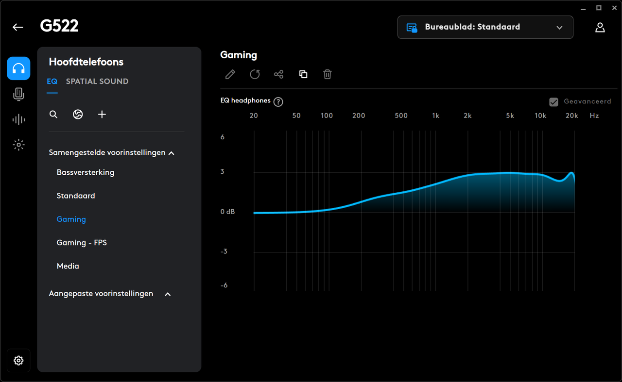The height and width of the screenshot is (382, 622).
Task: Click the edit pencil icon for Gaming preset
Action: tap(230, 74)
